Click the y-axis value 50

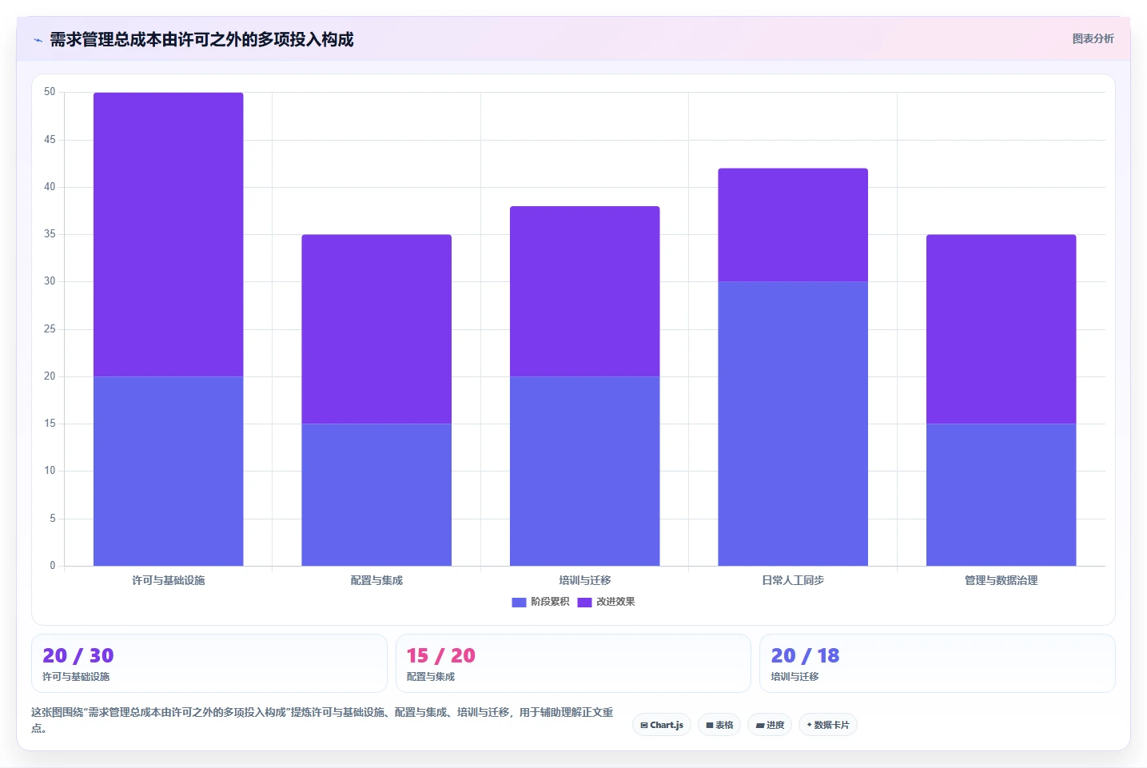pyautogui.click(x=50, y=92)
